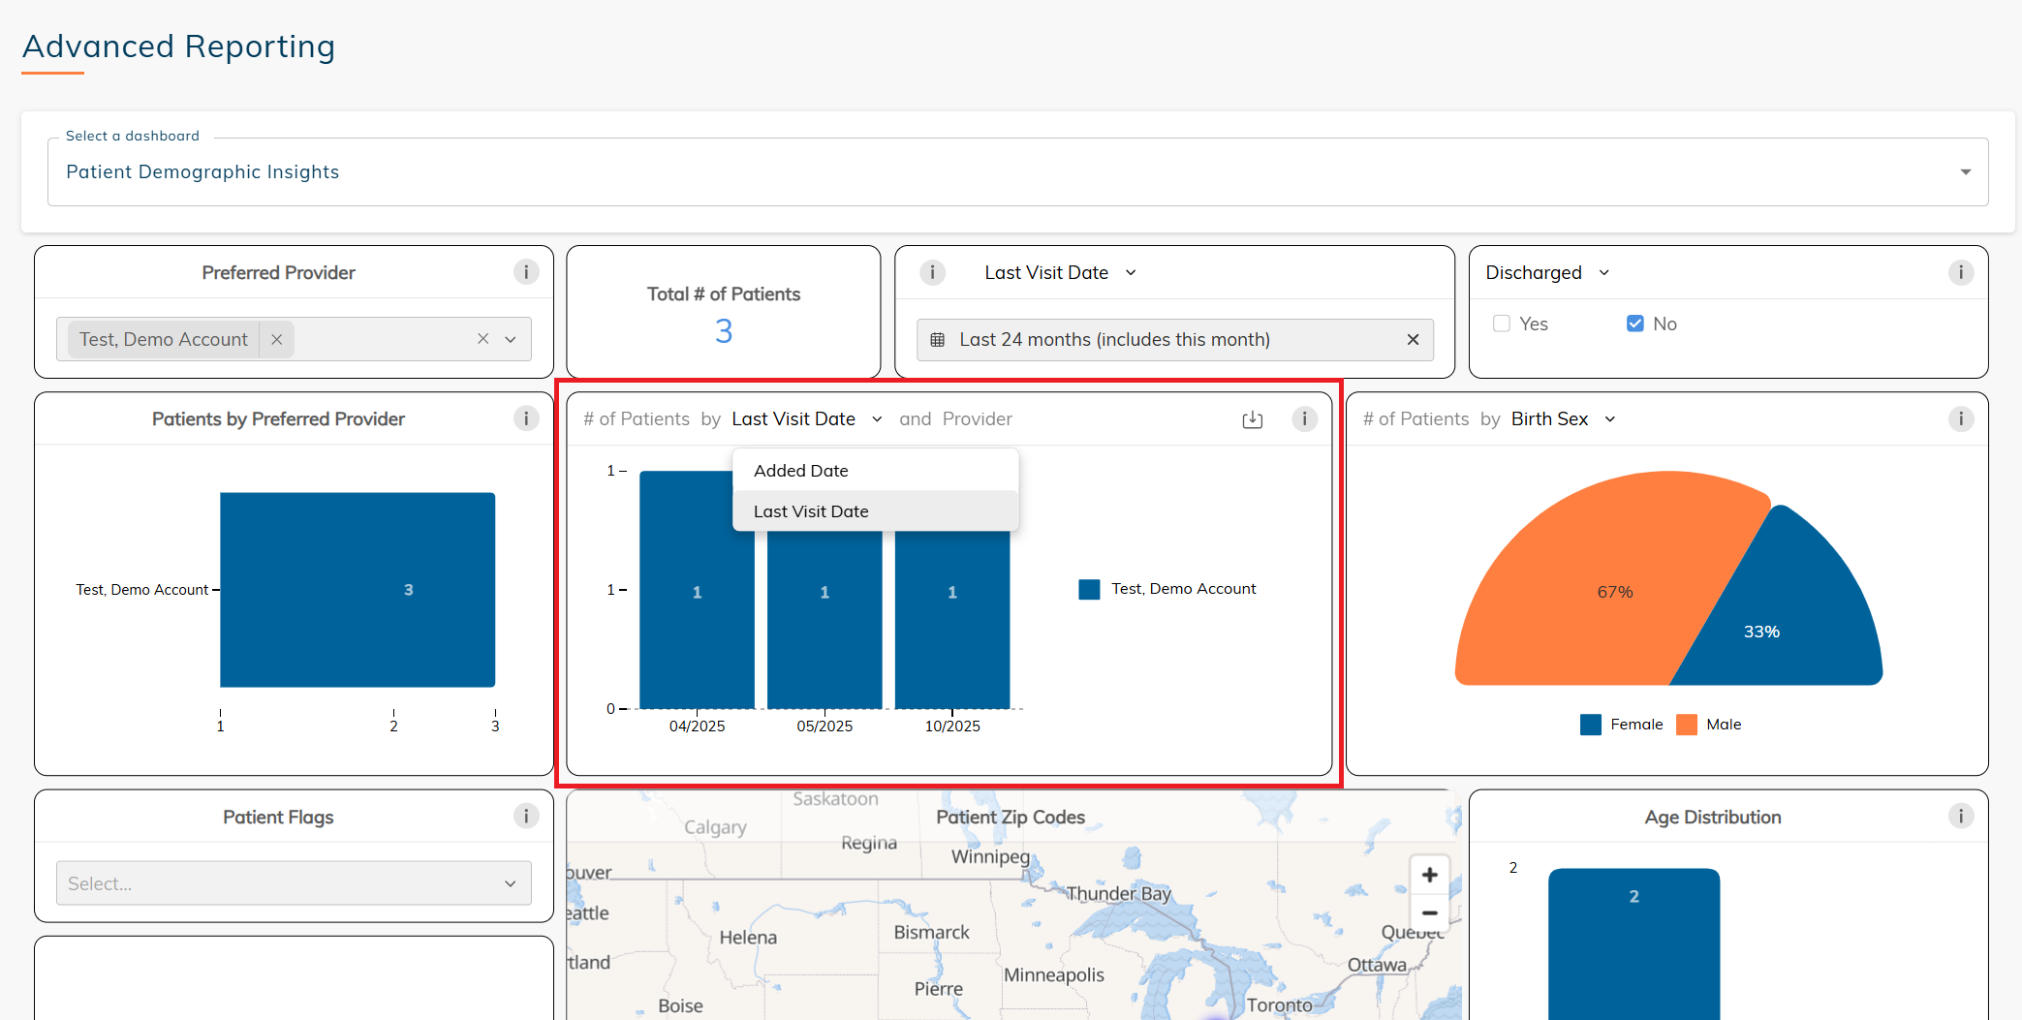Click the download icon on the Last Visit Date chart
The width and height of the screenshot is (2022, 1020).
pyautogui.click(x=1252, y=419)
